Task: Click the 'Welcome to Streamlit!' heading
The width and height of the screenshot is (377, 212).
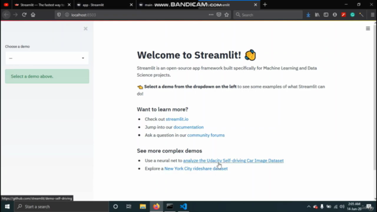Action: tap(189, 55)
